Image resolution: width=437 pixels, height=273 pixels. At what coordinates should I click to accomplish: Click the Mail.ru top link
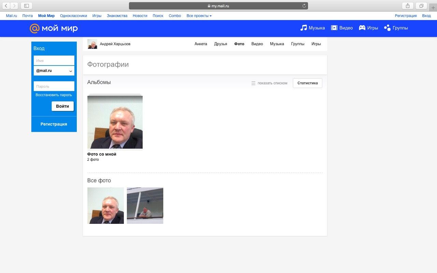click(12, 16)
